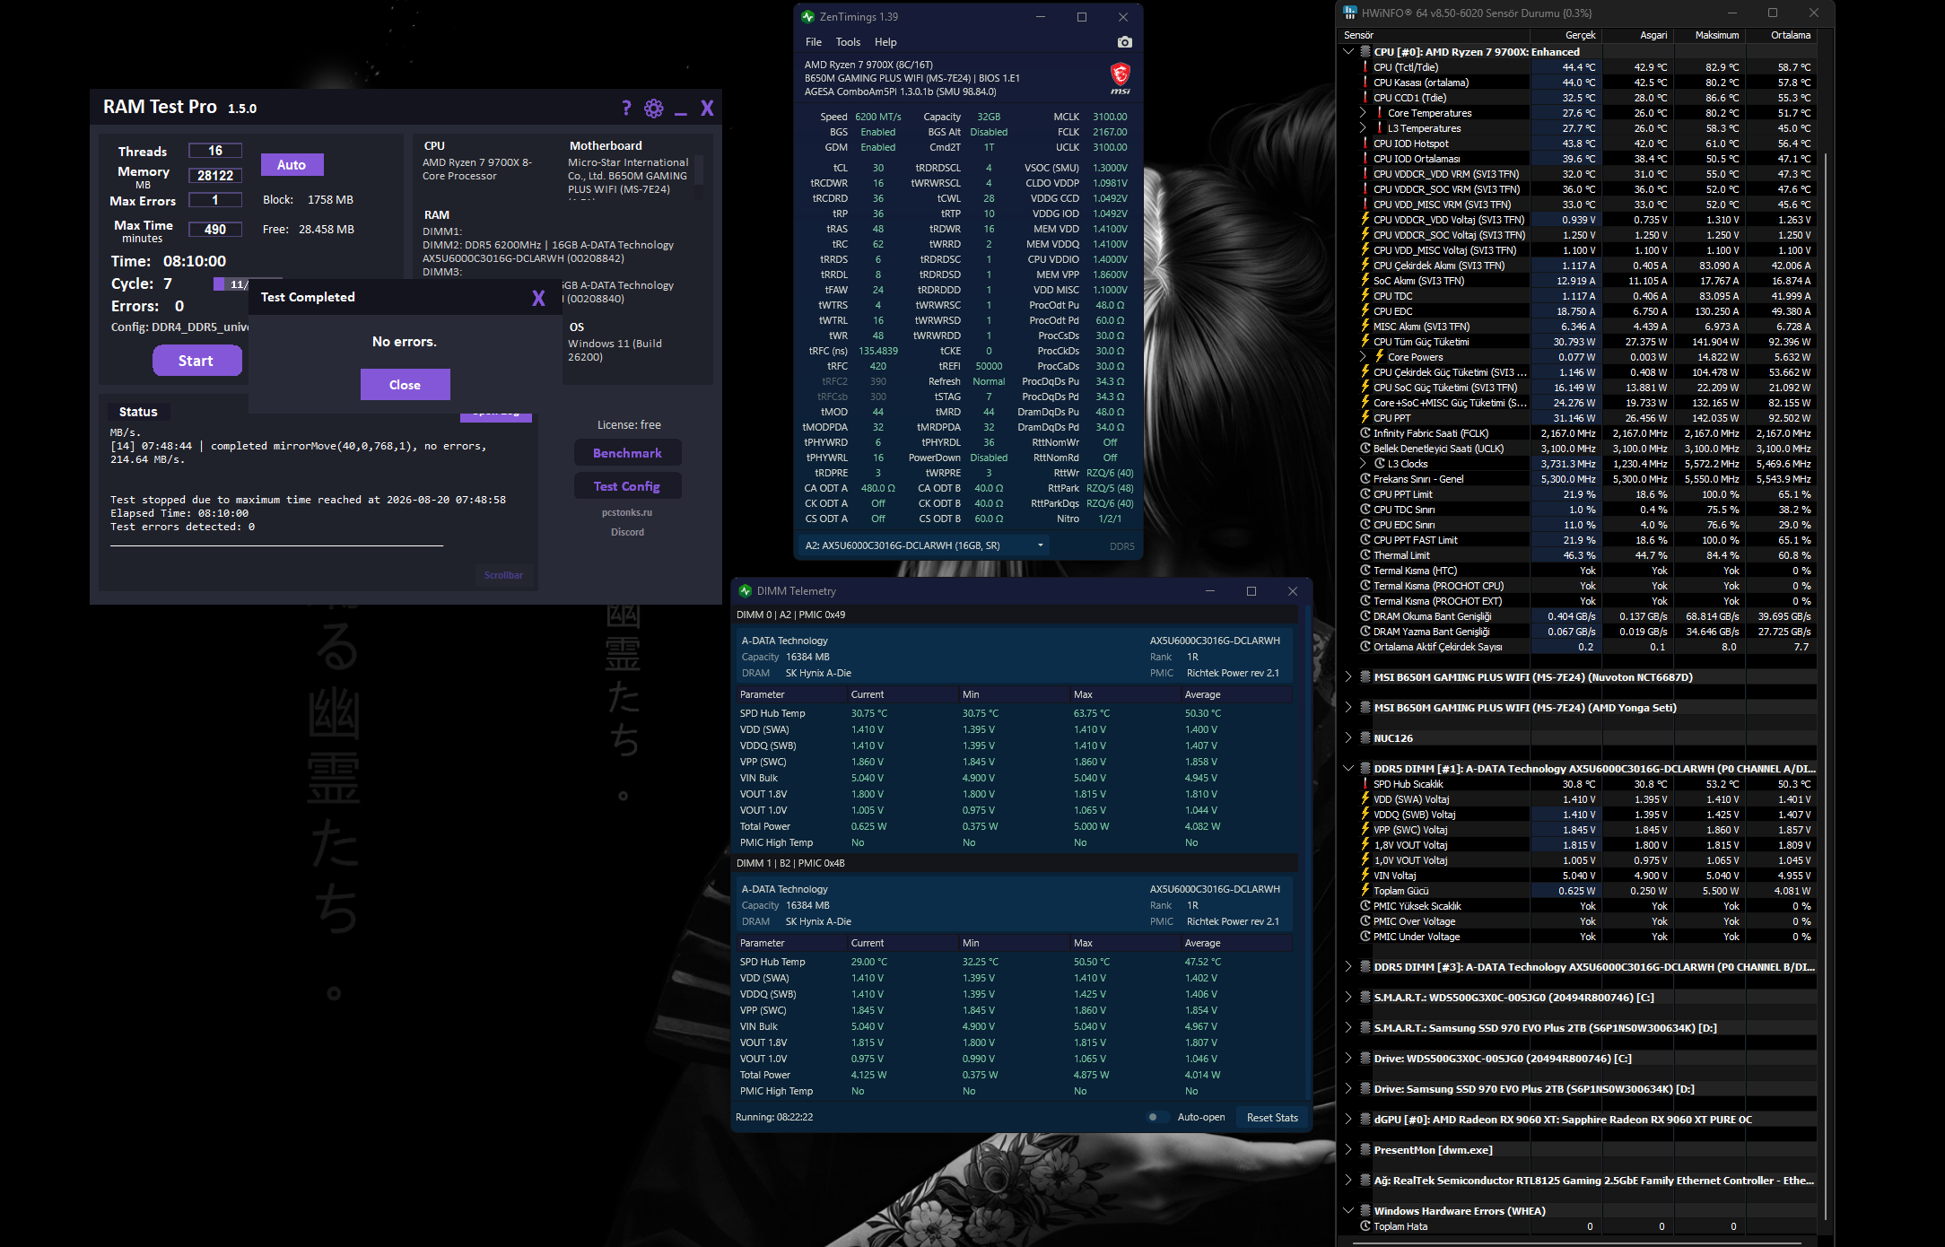Viewport: 1945px width, 1247px height.
Task: Click icon of Samsung SSD 970 EVO S.M.A.R.T. group
Action: pyautogui.click(x=1365, y=1028)
